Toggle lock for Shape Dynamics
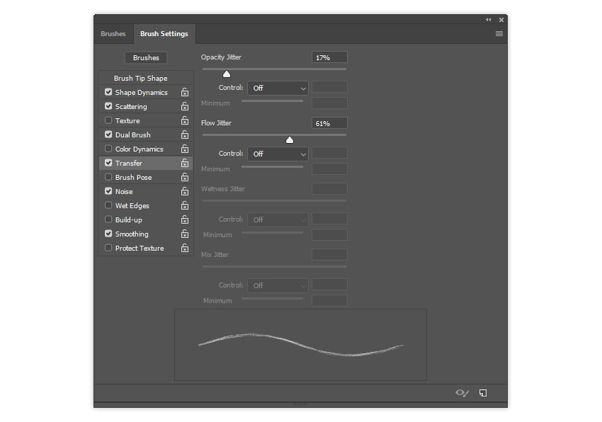 pos(185,92)
